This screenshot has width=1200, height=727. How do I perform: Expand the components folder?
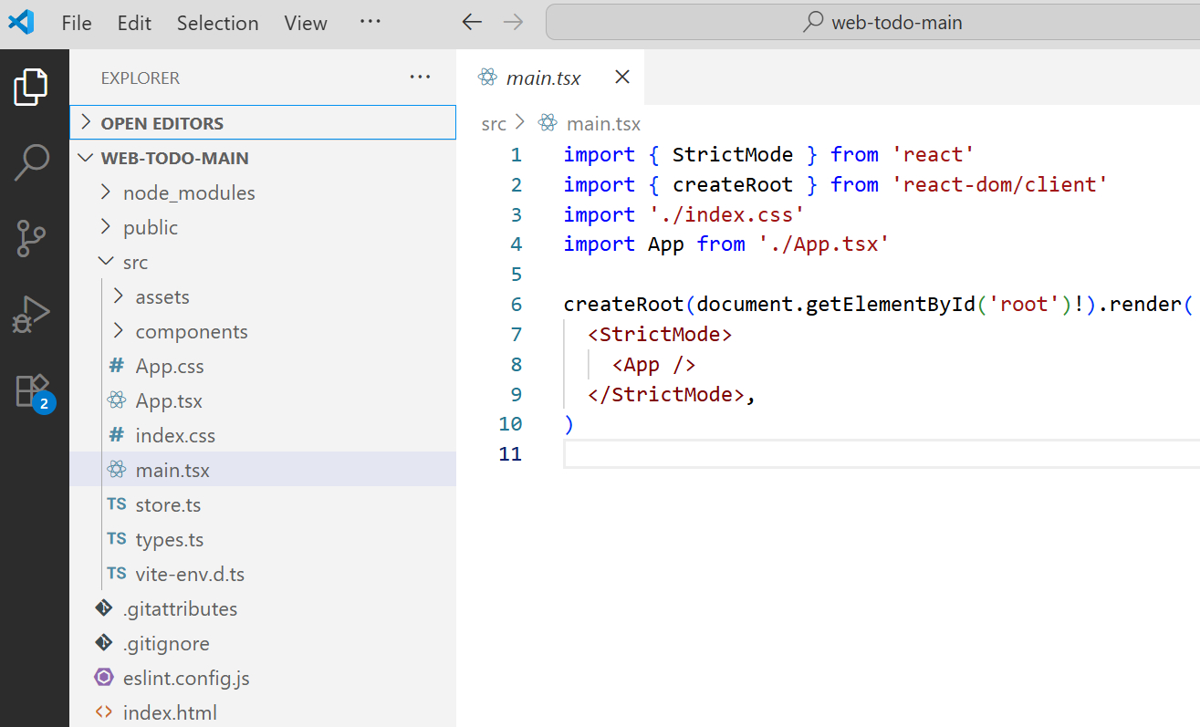coord(192,332)
